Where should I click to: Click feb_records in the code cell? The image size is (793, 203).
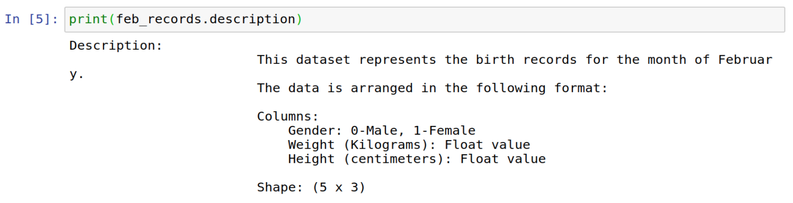pyautogui.click(x=159, y=19)
